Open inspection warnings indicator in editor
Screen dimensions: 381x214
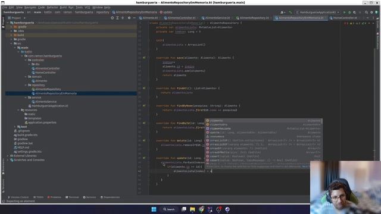pyautogui.click(x=356, y=23)
